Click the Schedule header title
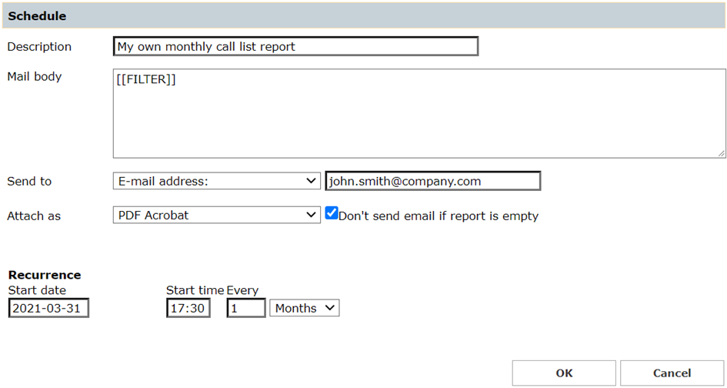This screenshot has height=388, width=727. click(37, 15)
